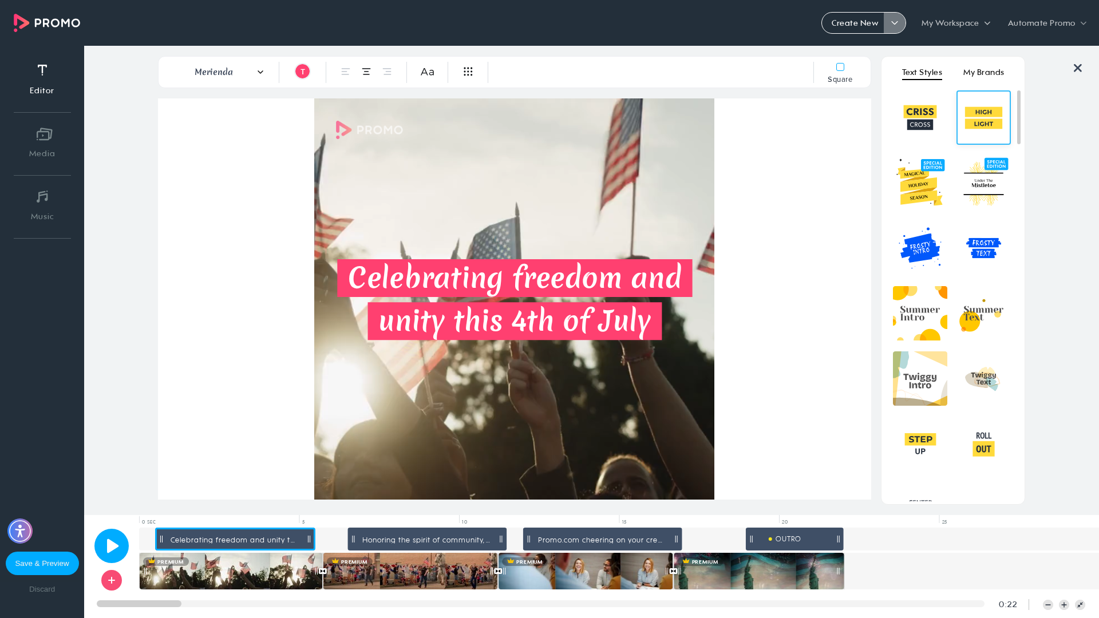Screen dimensions: 1099x618
Task: Switch to the My Brands tab
Action: click(x=983, y=72)
